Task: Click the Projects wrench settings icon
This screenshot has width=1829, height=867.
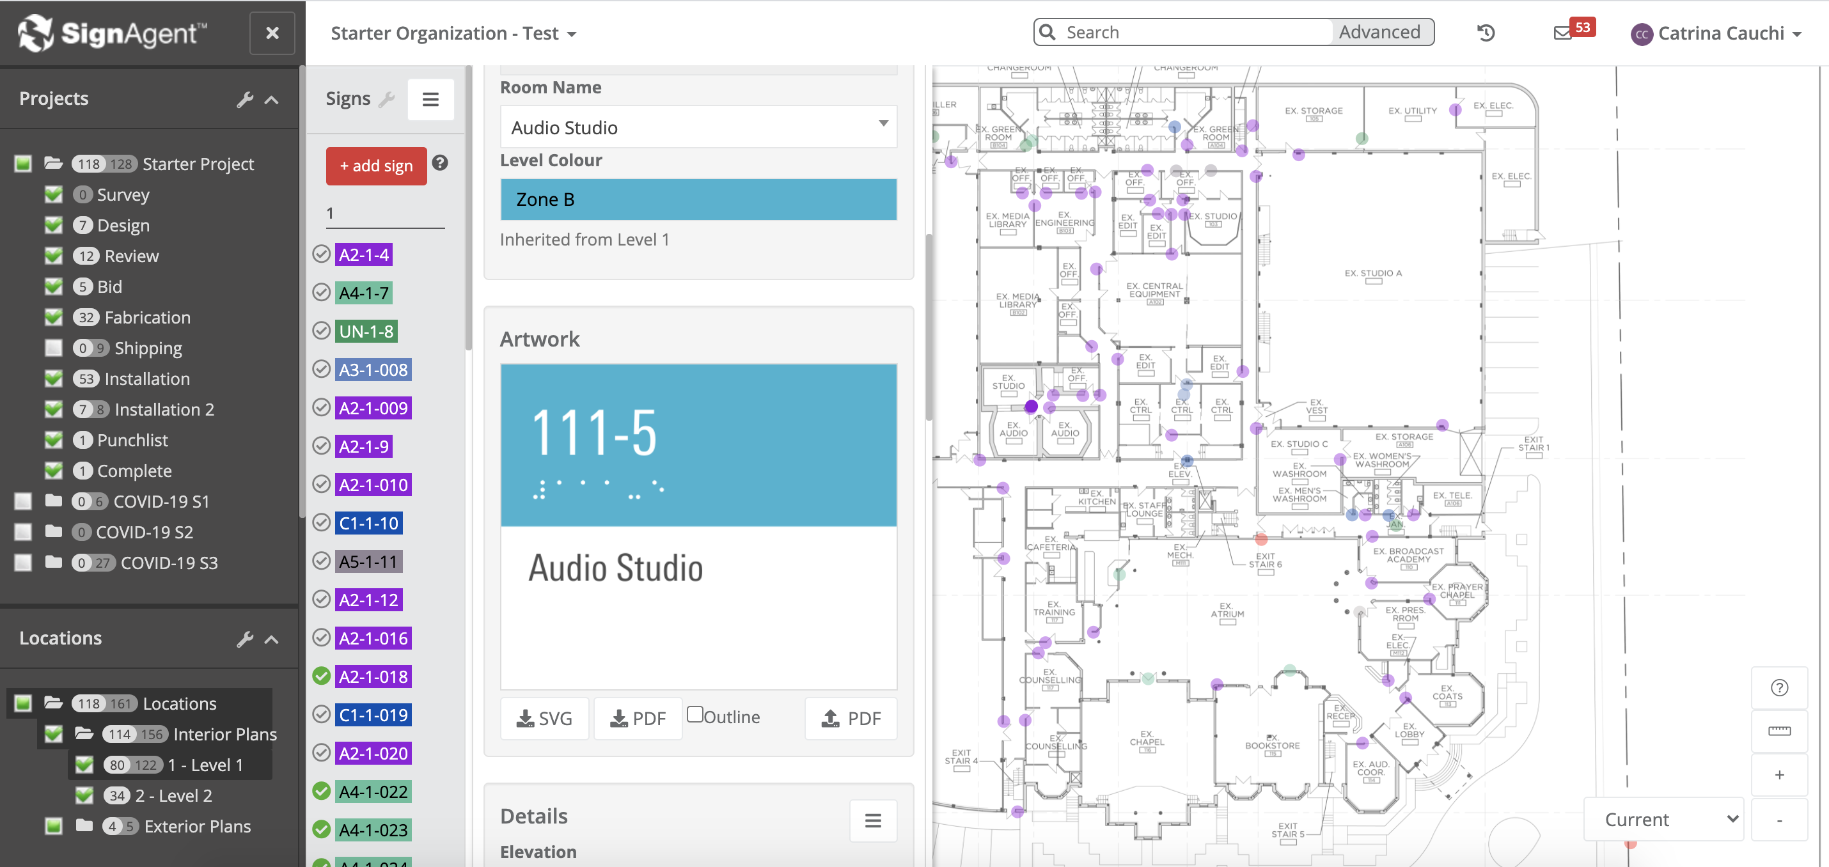Action: click(x=245, y=99)
